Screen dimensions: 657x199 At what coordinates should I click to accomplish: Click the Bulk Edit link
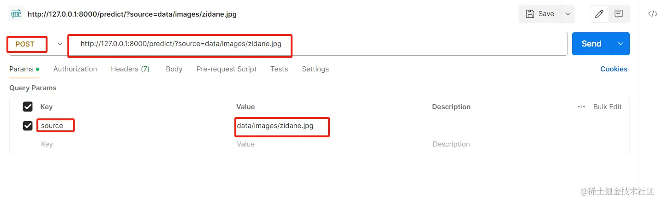tap(607, 107)
